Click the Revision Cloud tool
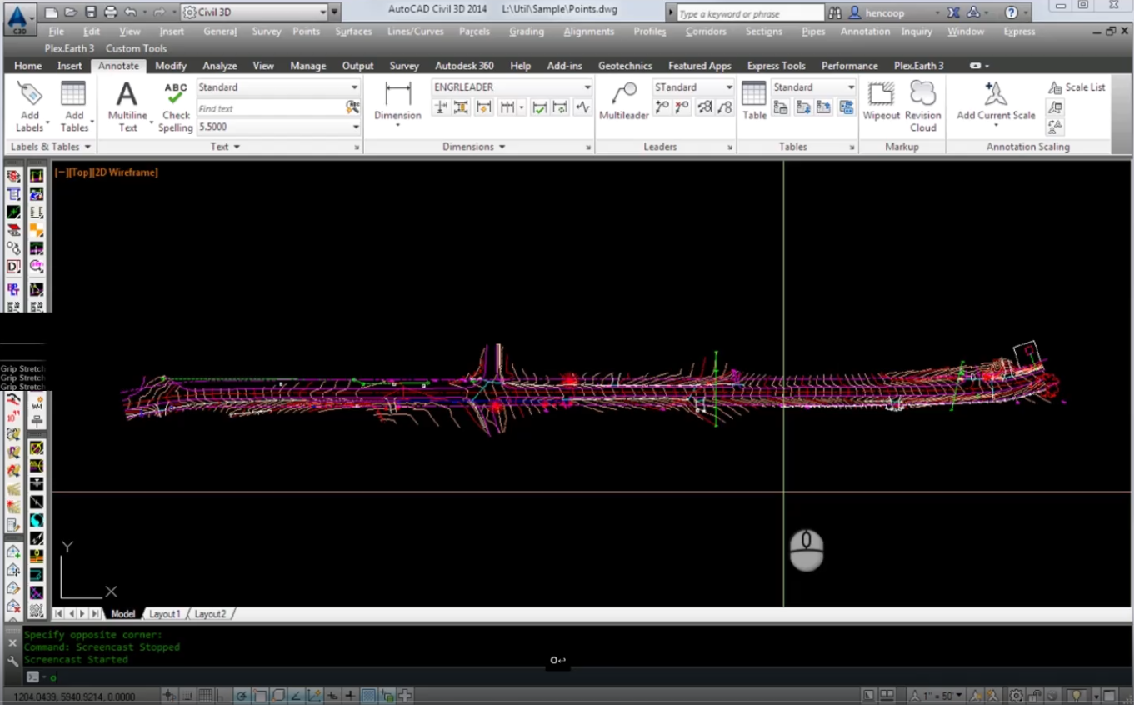This screenshot has height=705, width=1134. [x=922, y=107]
